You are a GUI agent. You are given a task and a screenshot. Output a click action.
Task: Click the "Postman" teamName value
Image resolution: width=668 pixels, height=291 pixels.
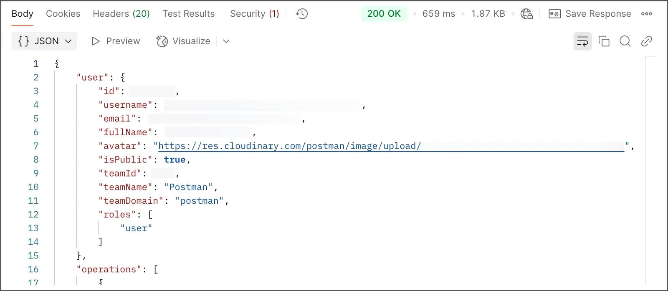click(188, 187)
